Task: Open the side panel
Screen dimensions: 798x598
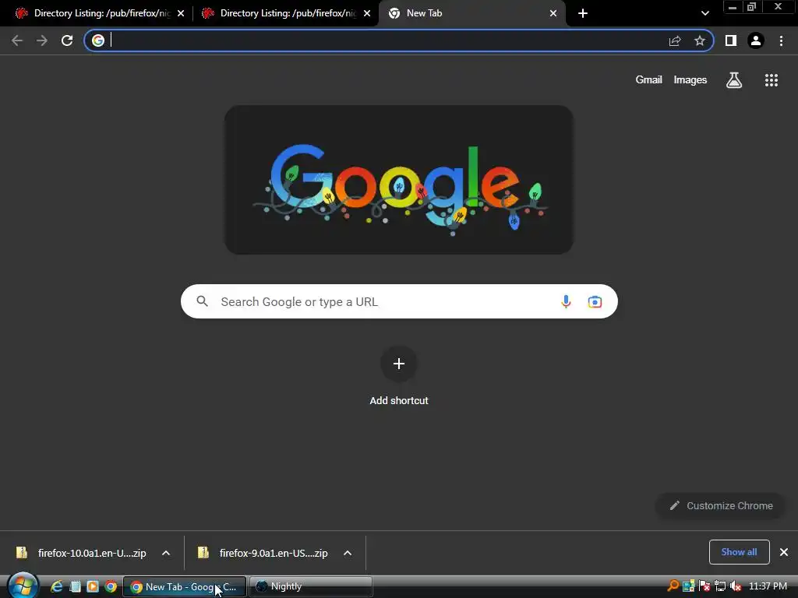Action: pos(731,40)
